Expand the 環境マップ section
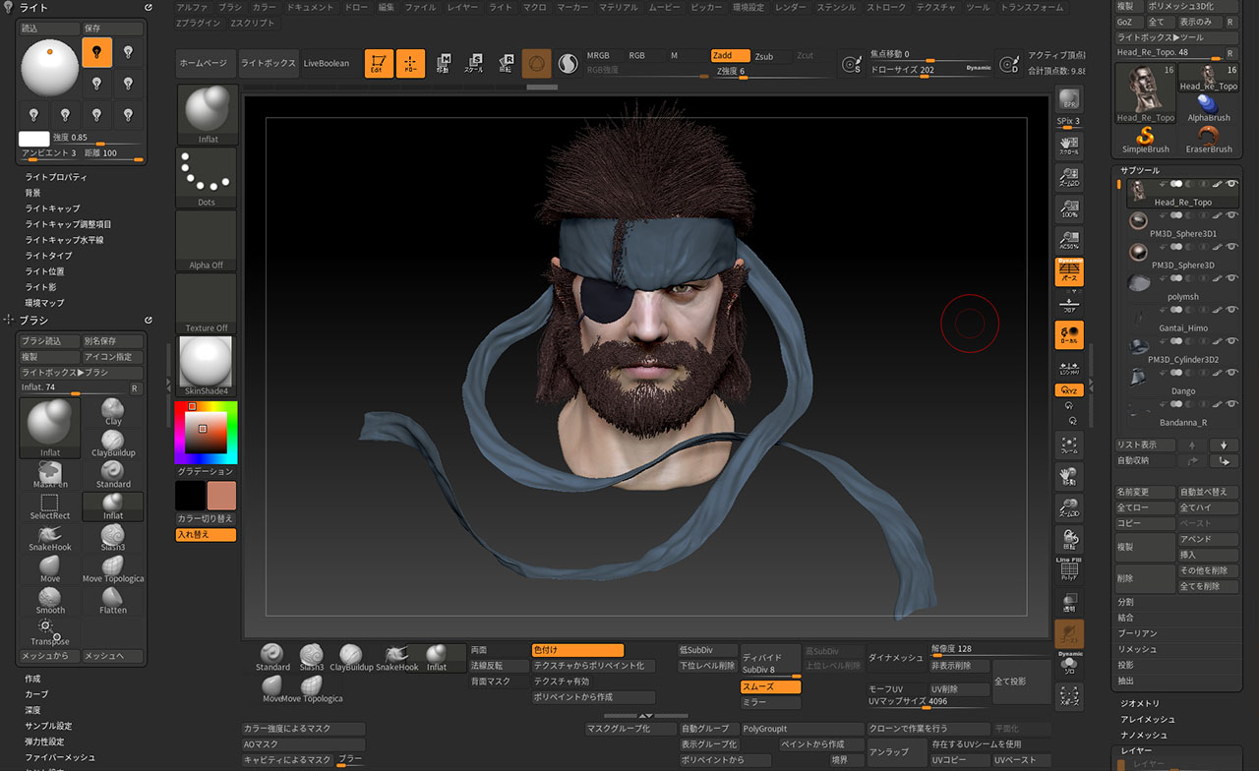Screen dimensions: 1259x771 tap(45, 303)
